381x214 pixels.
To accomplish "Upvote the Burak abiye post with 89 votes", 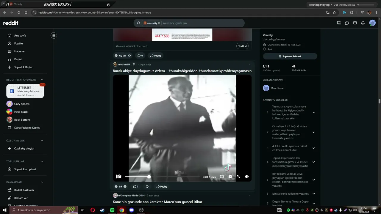I will 116,187.
